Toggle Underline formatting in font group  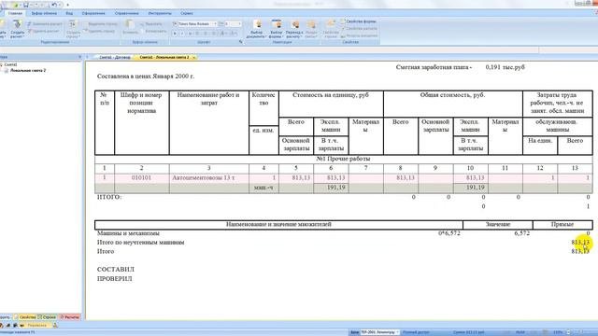click(x=190, y=34)
